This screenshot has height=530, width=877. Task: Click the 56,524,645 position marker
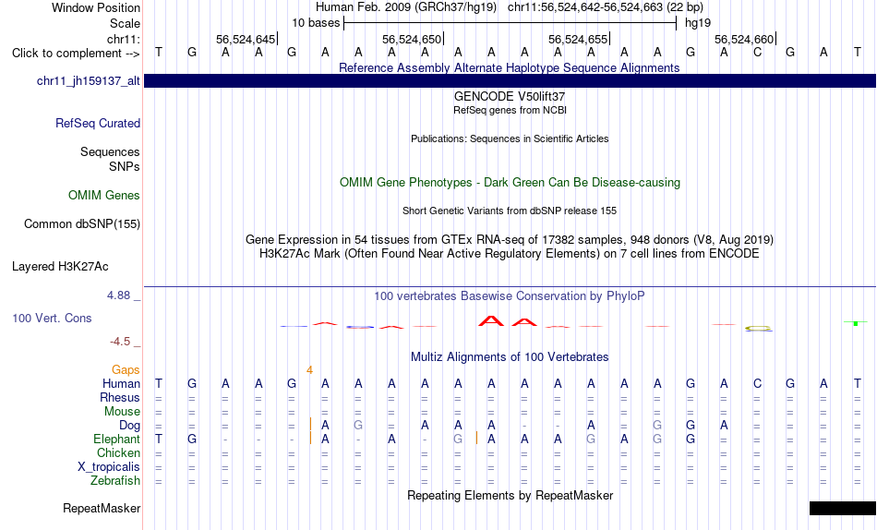246,39
